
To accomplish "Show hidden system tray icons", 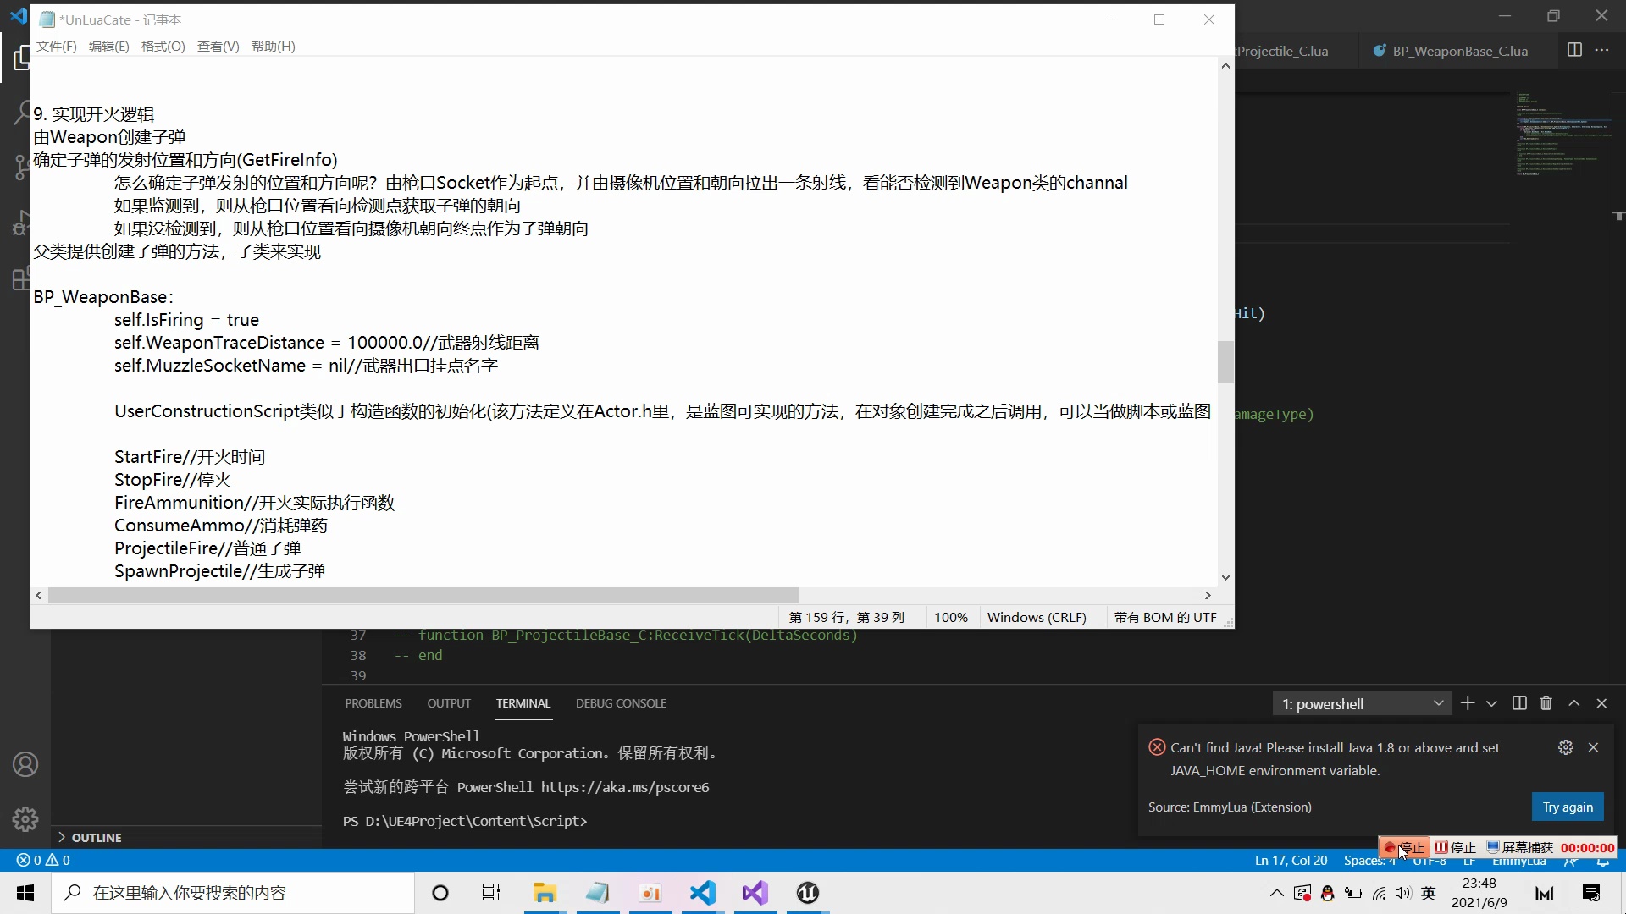I will (x=1276, y=893).
